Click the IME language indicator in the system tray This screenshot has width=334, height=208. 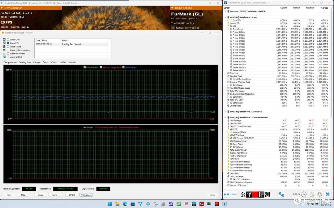coord(303,204)
